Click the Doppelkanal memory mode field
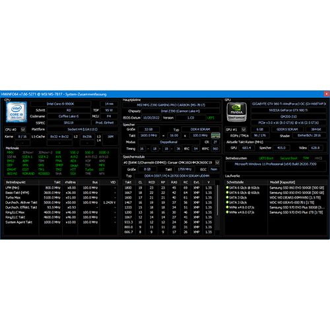The width and height of the screenshot is (330, 330). point(169,142)
